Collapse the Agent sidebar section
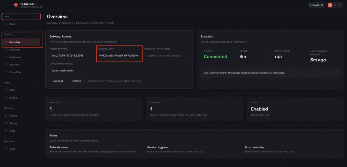Viewport: 347px width, 167px height. pos(21,83)
